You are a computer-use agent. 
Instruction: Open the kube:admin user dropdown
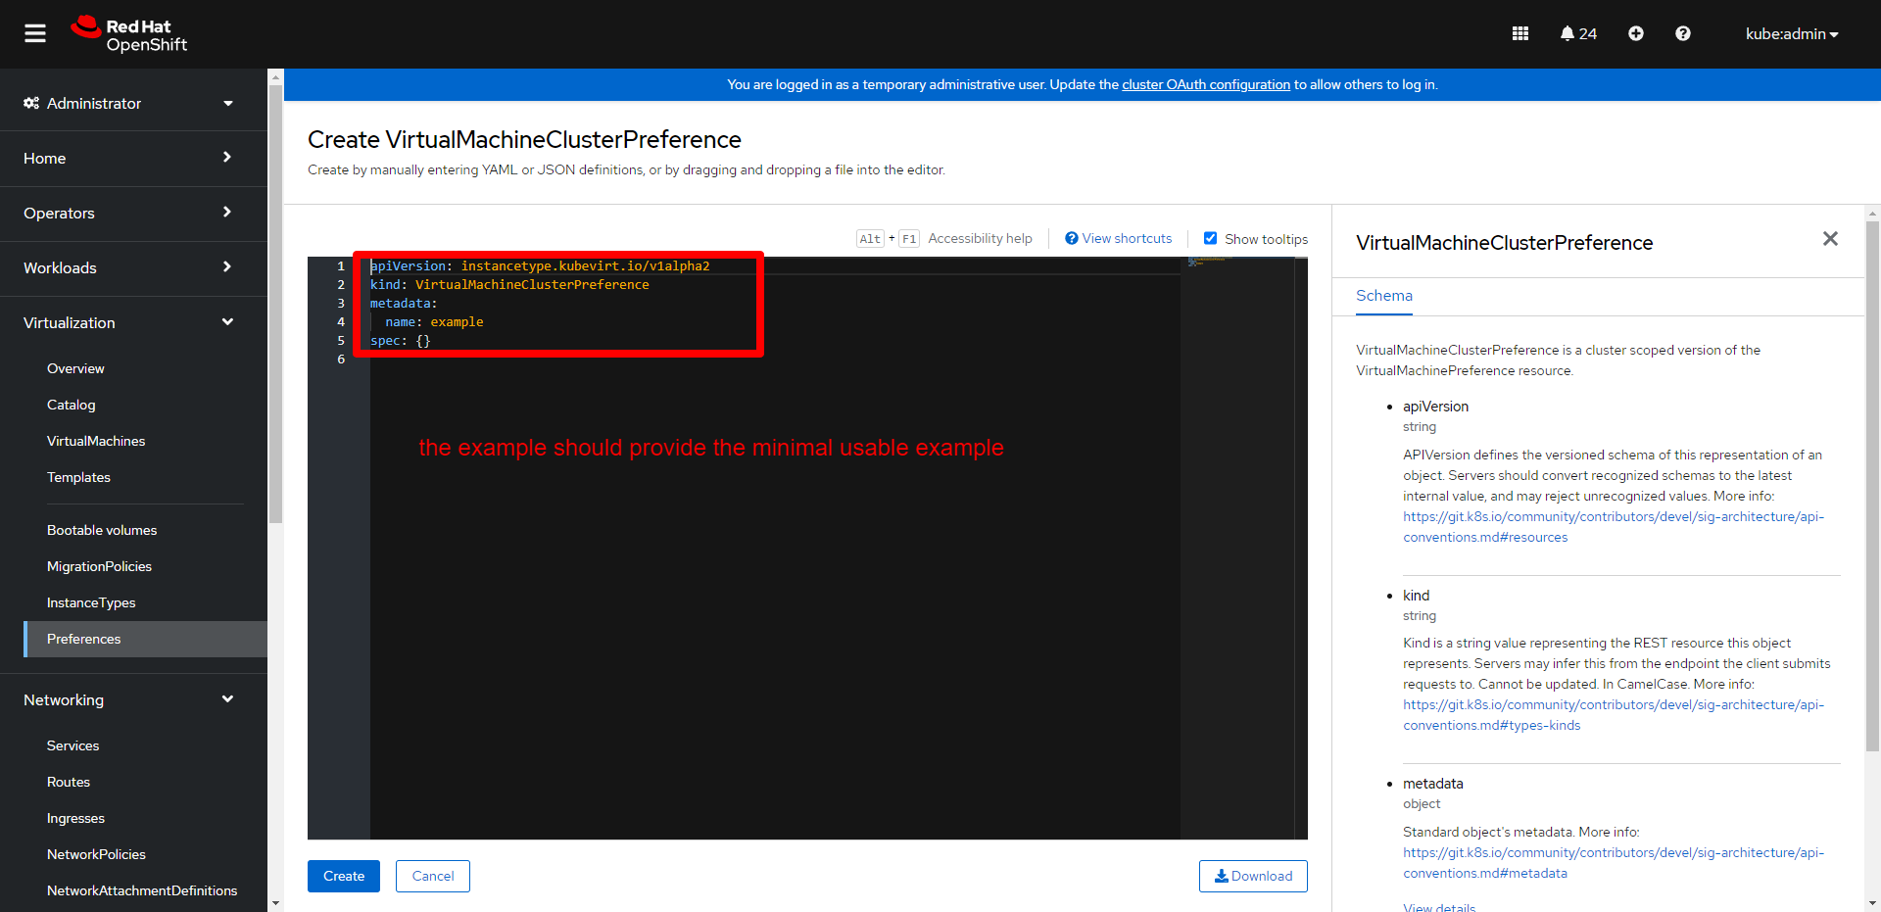[1792, 34]
